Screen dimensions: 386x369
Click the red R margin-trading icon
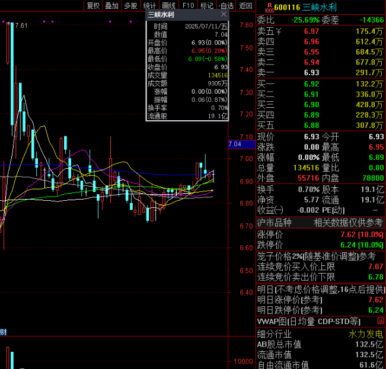[x=269, y=8]
